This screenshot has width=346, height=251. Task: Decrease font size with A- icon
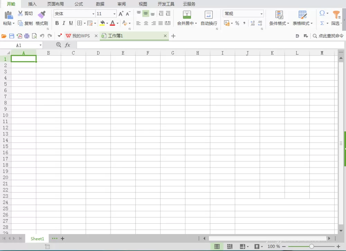coord(128,14)
